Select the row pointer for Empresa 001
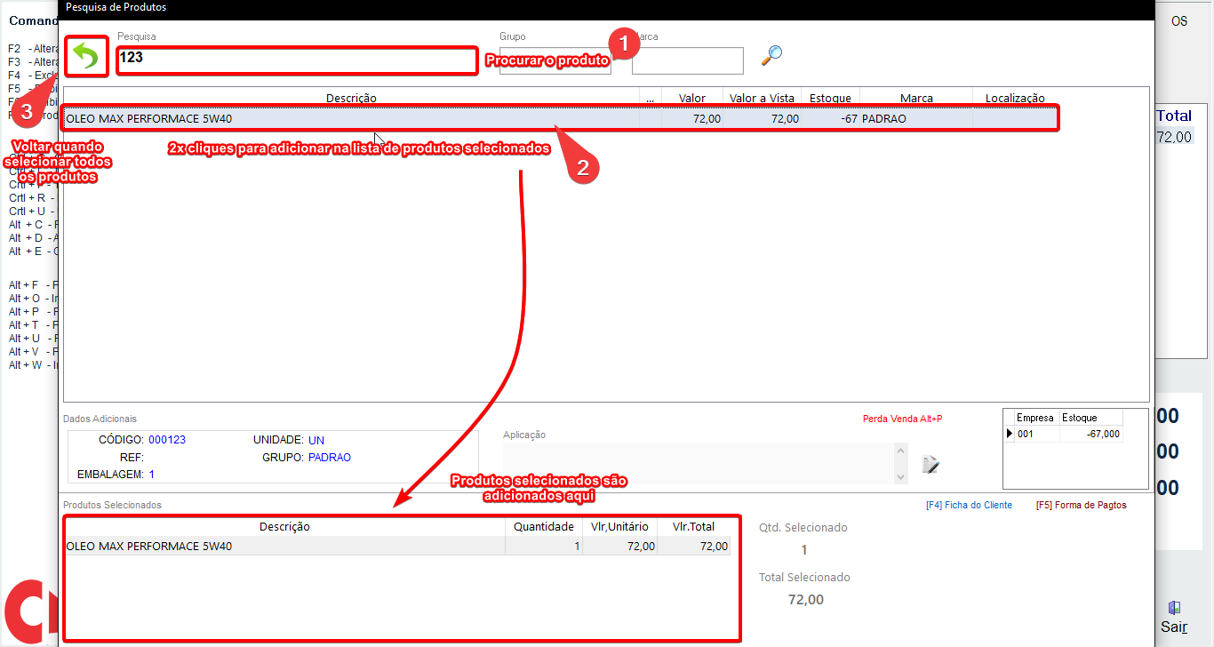The image size is (1214, 647). click(x=1009, y=434)
